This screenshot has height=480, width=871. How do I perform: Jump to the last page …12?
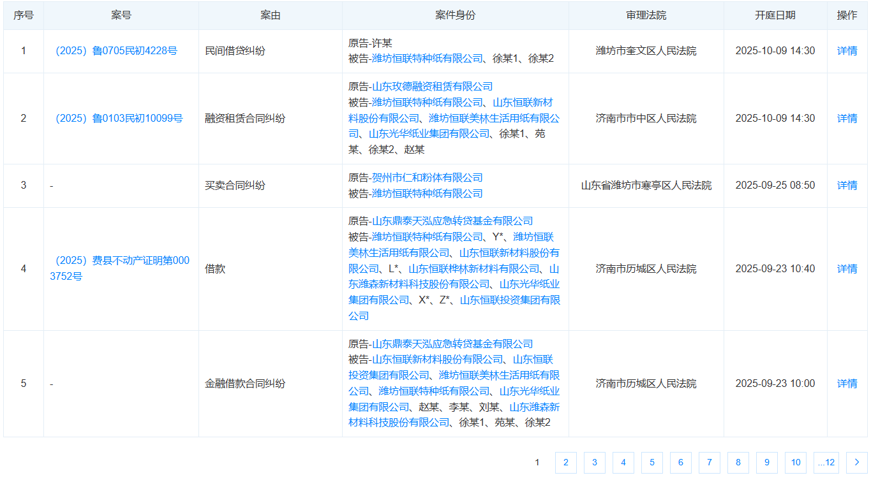click(826, 463)
